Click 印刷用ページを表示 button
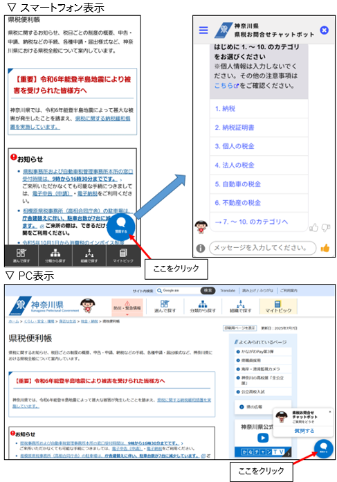The image size is (337, 482). point(239,328)
